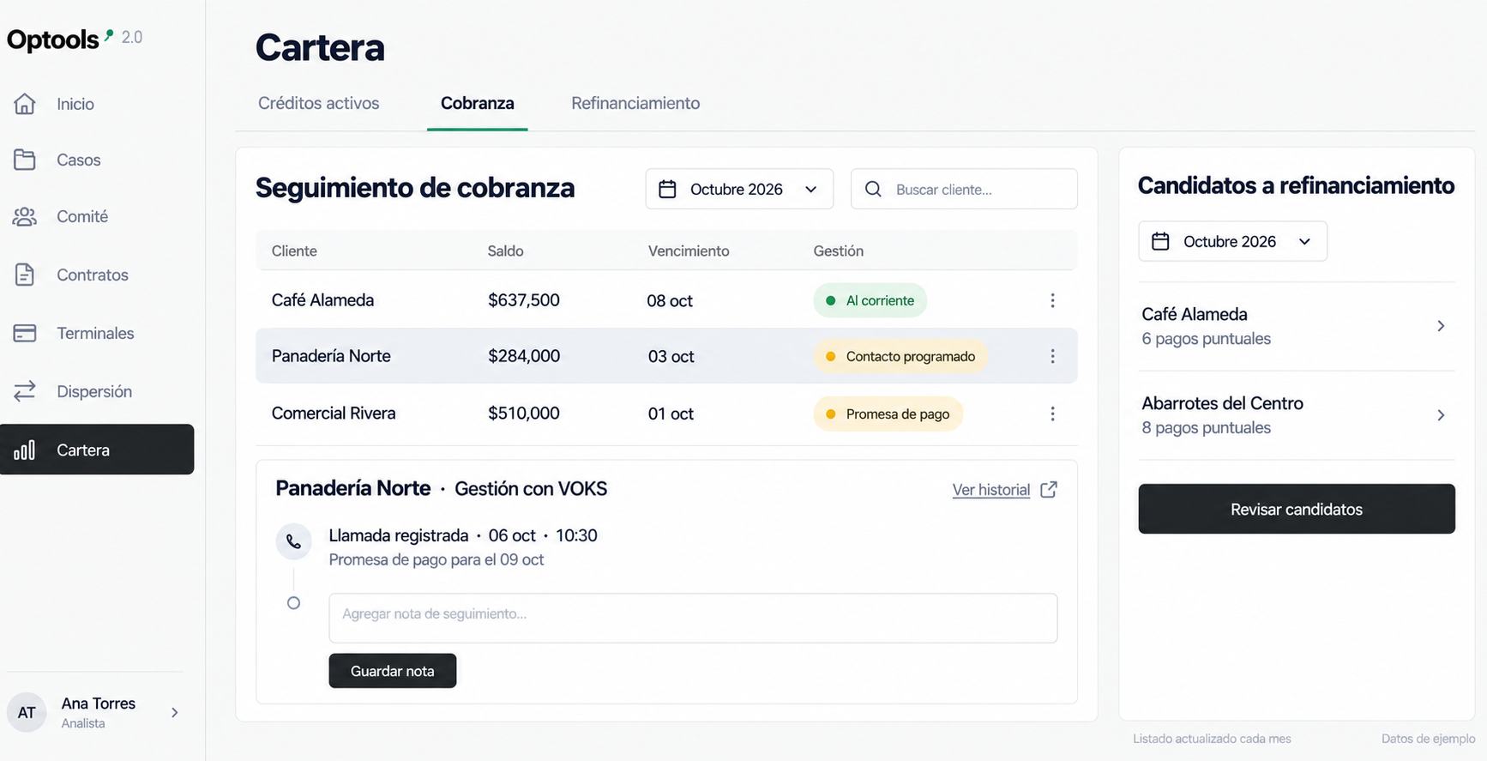Click the 8 pagos puntuales text
Screen dimensions: 1487x761
coord(1207,427)
